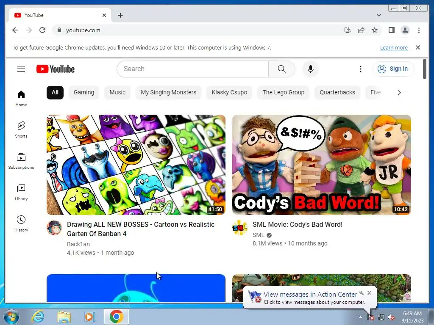
Task: Open Action Center balloon wrench settings
Action: pyautogui.click(x=362, y=293)
